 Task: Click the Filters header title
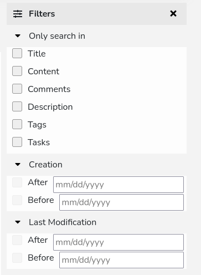pyautogui.click(x=42, y=14)
